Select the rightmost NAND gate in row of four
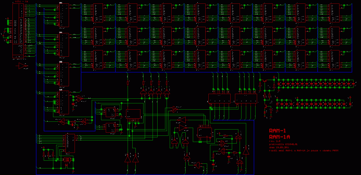 (167, 92)
